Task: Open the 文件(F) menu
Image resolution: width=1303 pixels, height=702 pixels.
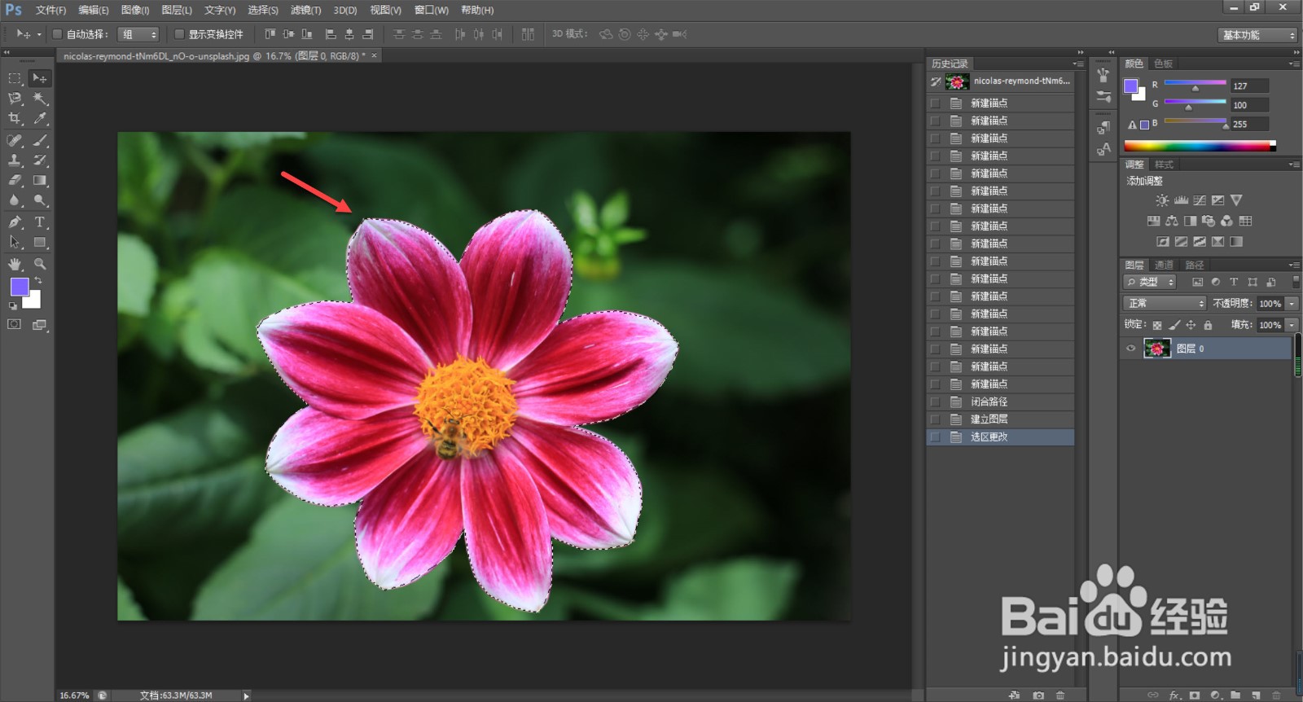Action: (50, 10)
